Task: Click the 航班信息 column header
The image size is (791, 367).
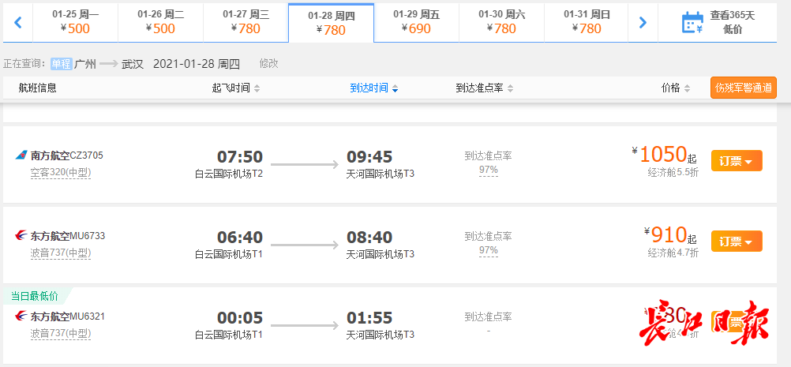Action: click(37, 88)
